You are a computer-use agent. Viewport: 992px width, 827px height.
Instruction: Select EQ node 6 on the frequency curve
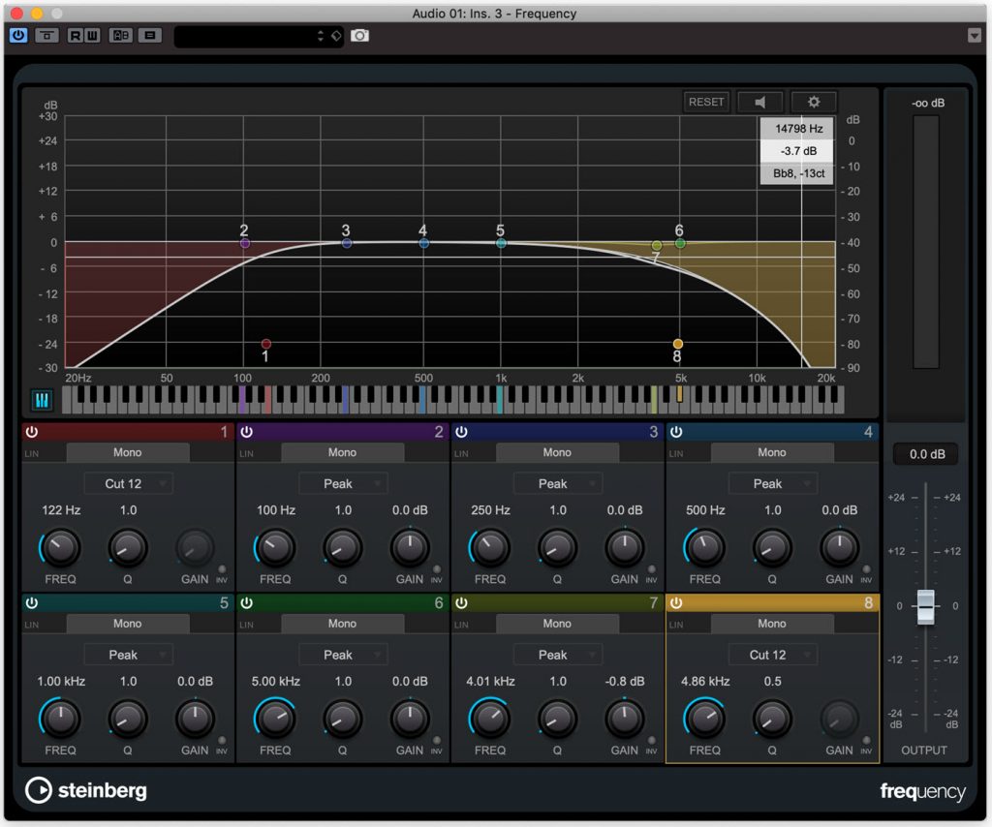point(678,243)
